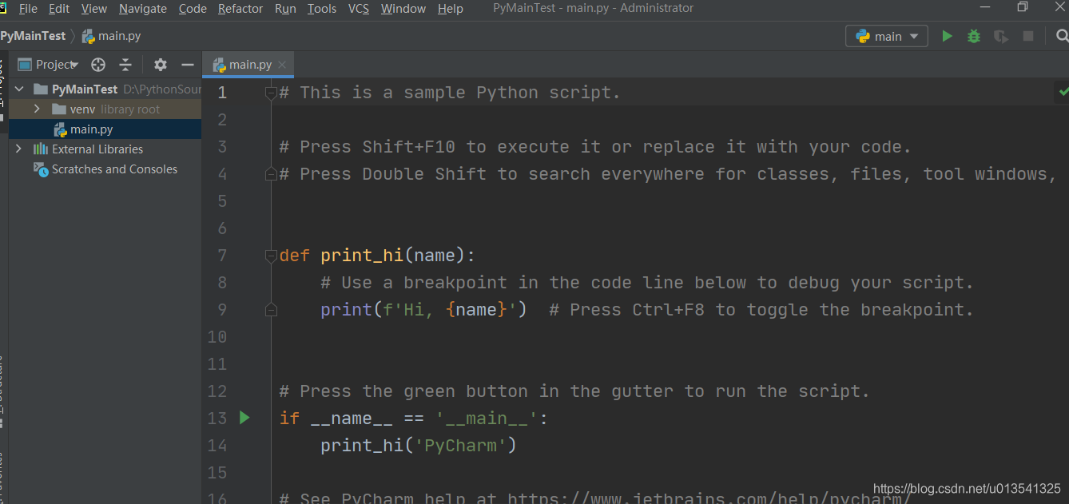Open the VCS menu
Viewport: 1069px width, 504px height.
point(360,9)
